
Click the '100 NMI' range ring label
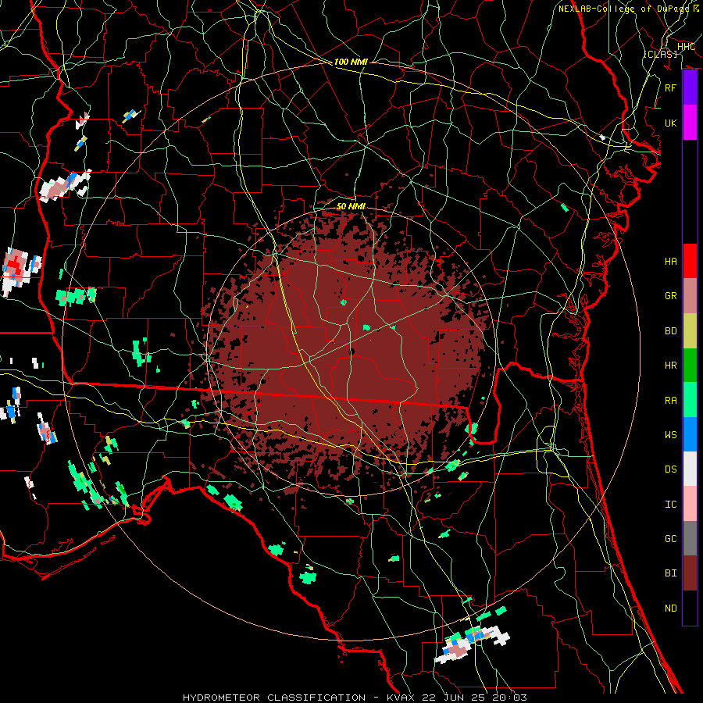351,62
